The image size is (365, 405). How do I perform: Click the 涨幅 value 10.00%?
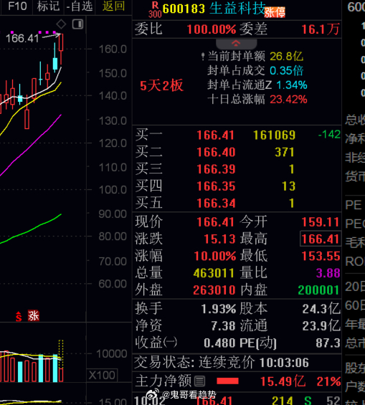[215, 256]
